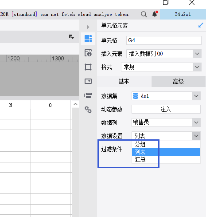The width and height of the screenshot is (206, 217).
Task: Click the 注入 dynamic parameter button
Action: tap(166, 109)
